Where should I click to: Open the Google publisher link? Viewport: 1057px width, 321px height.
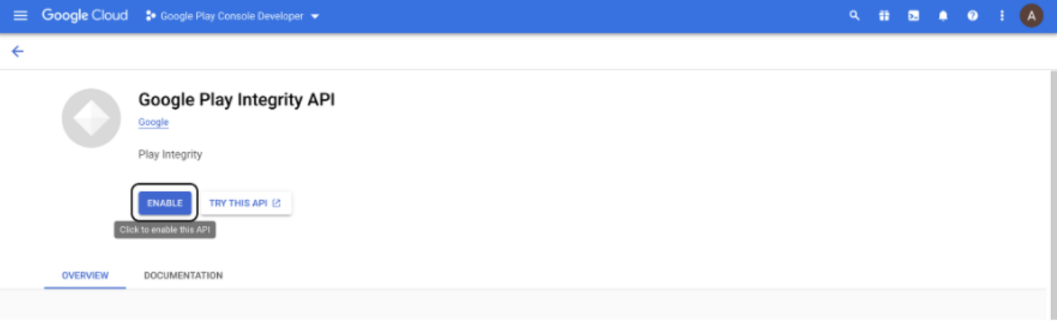click(153, 122)
